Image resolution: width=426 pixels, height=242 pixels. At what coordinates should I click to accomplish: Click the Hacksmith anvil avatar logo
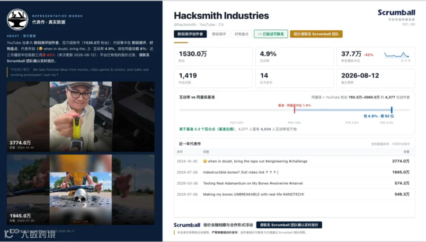18,19
